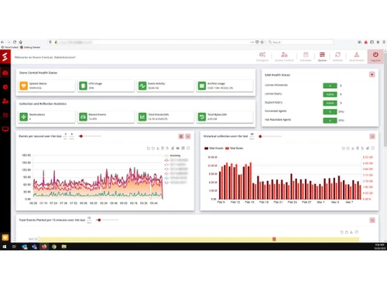Collapse the Historical collection panel
This screenshot has width=387, height=290.
pos(372,136)
